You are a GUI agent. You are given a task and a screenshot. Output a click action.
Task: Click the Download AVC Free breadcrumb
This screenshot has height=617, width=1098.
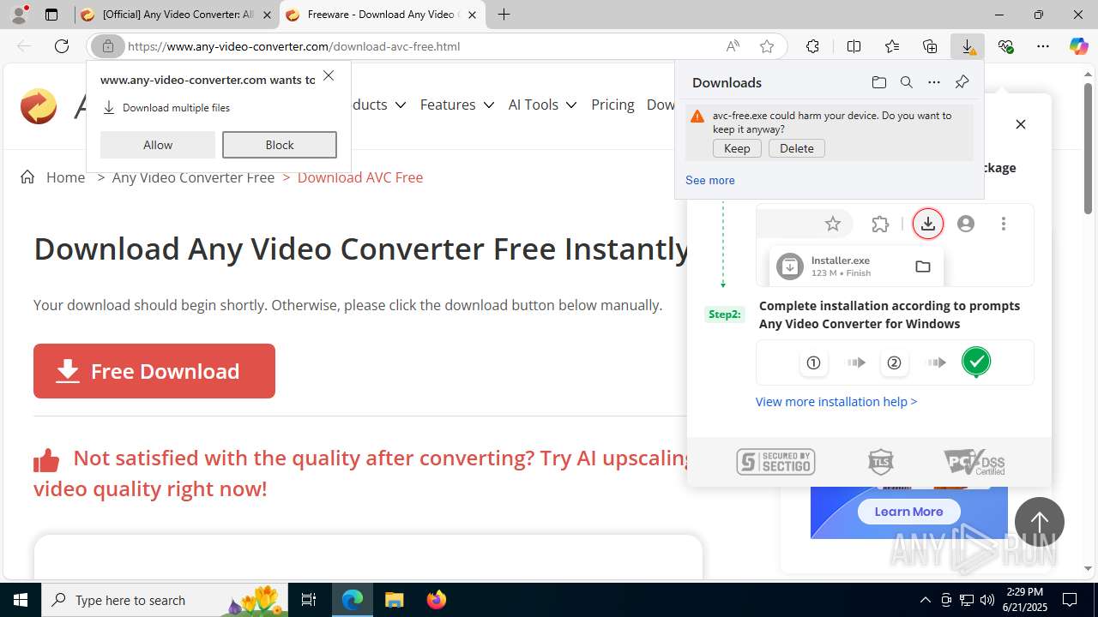(x=360, y=177)
